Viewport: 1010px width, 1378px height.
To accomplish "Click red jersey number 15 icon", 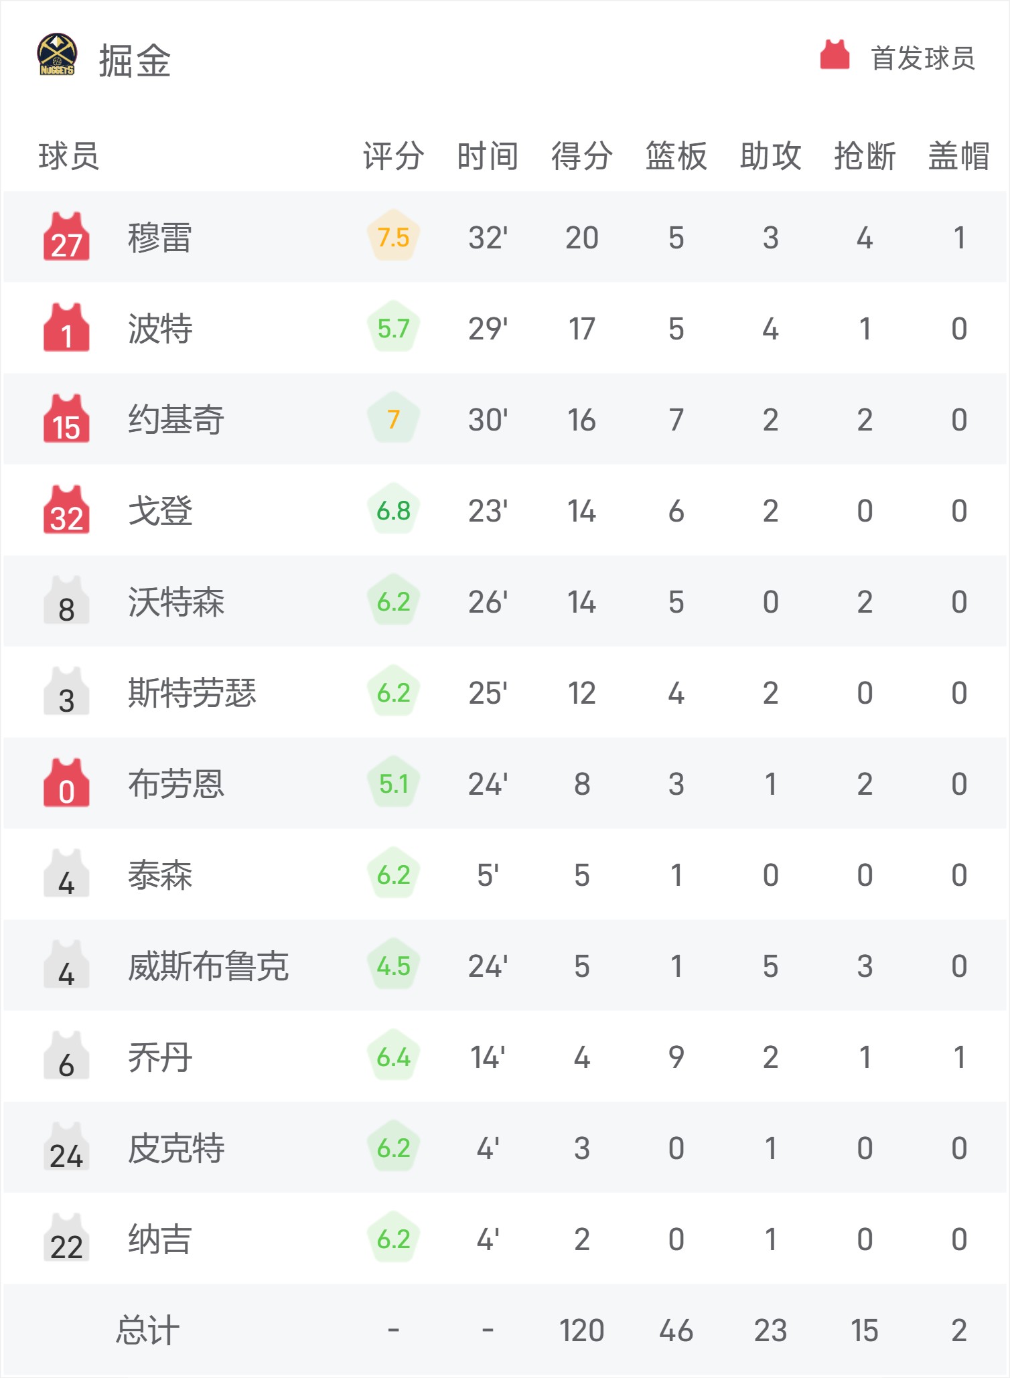I will 66,418.
